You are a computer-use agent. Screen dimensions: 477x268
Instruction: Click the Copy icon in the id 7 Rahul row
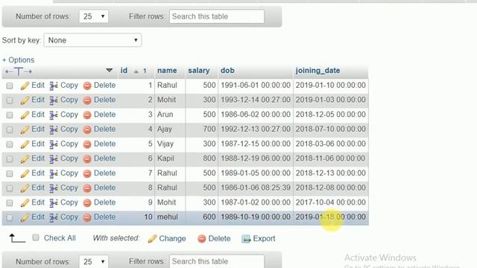coord(54,173)
